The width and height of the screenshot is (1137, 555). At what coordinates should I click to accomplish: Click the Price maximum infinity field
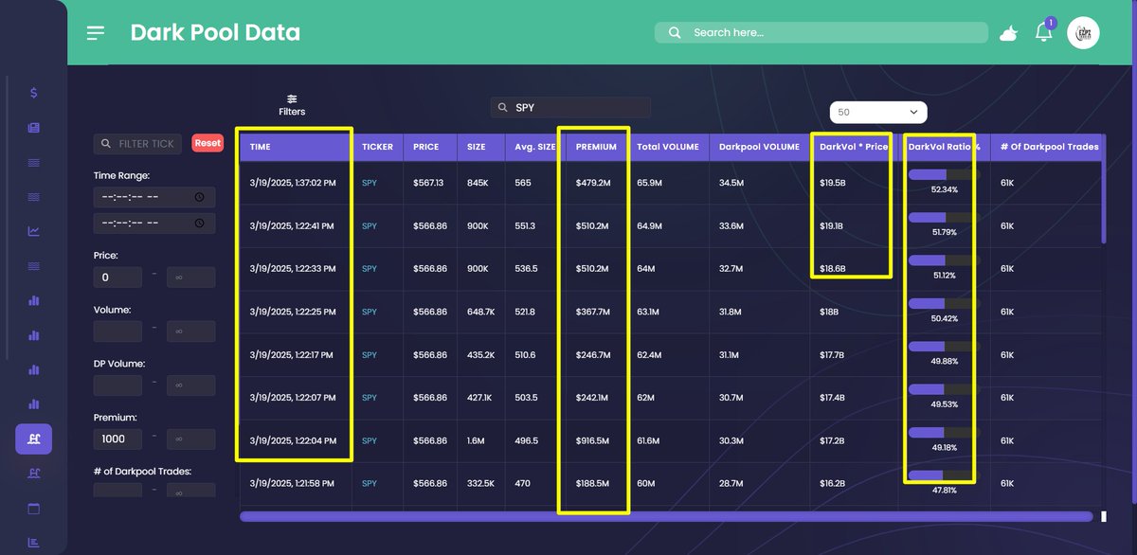(190, 277)
